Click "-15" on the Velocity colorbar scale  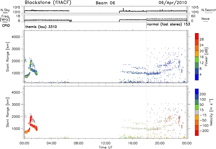(x=203, y=115)
